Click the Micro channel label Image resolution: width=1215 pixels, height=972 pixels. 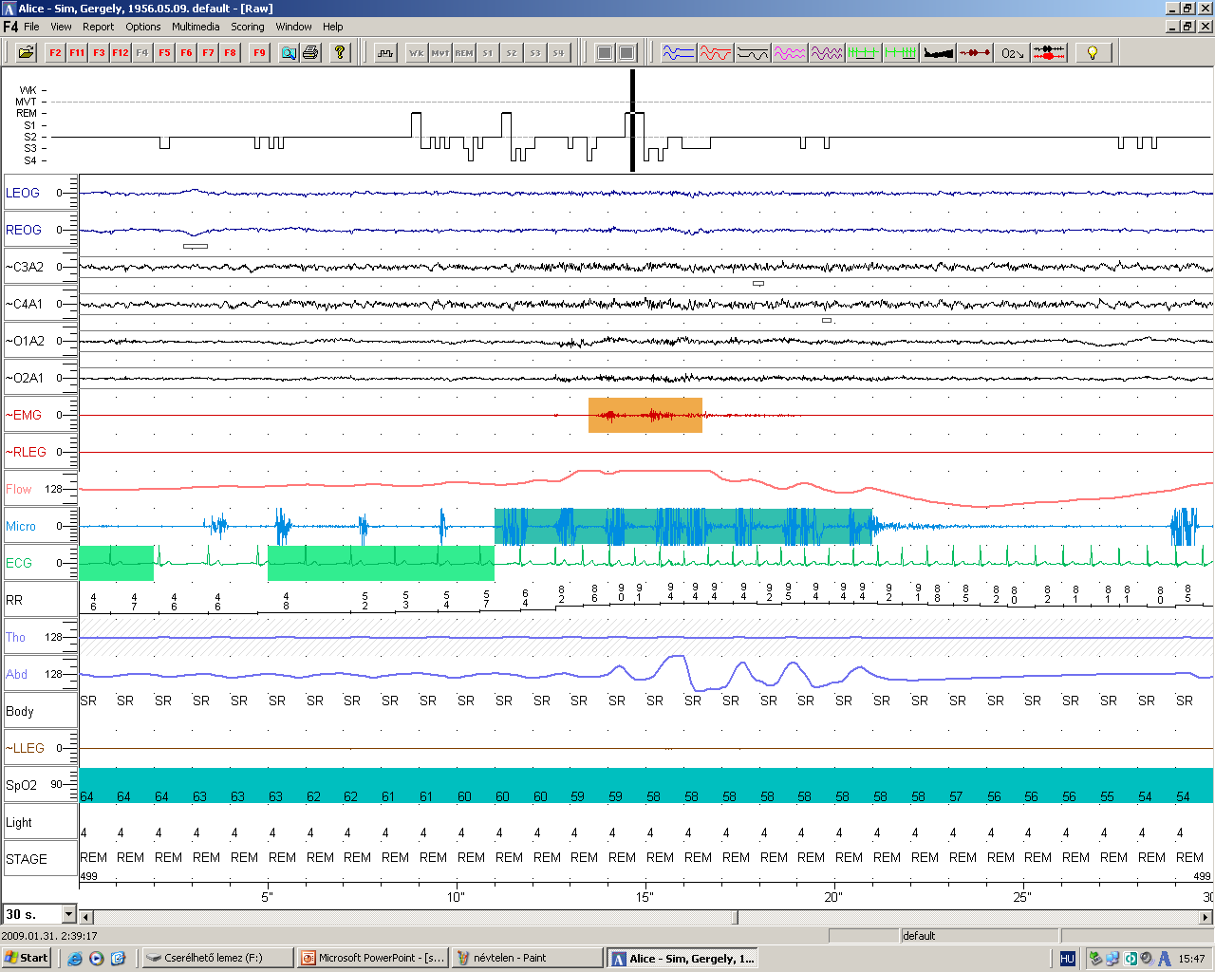click(21, 526)
